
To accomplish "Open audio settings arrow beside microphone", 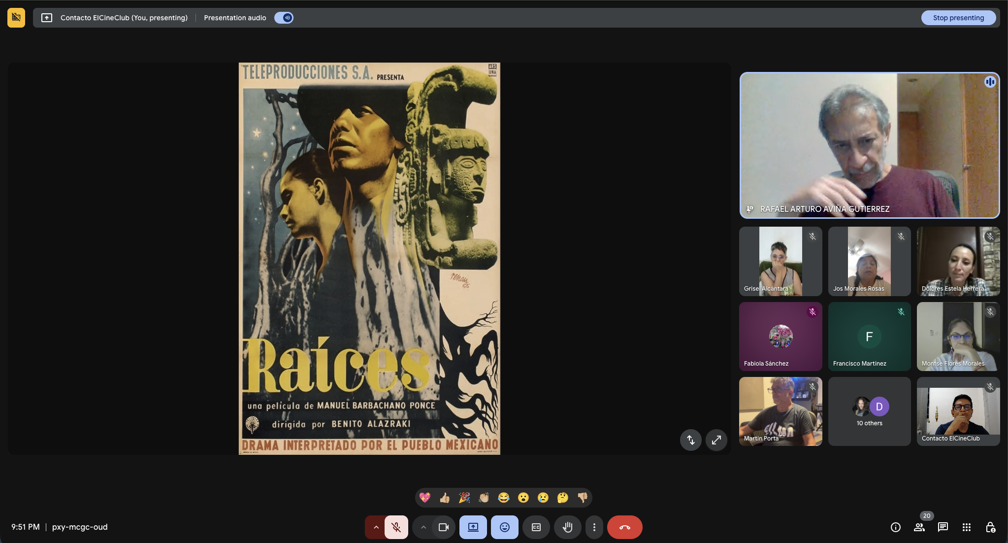I will 376,527.
